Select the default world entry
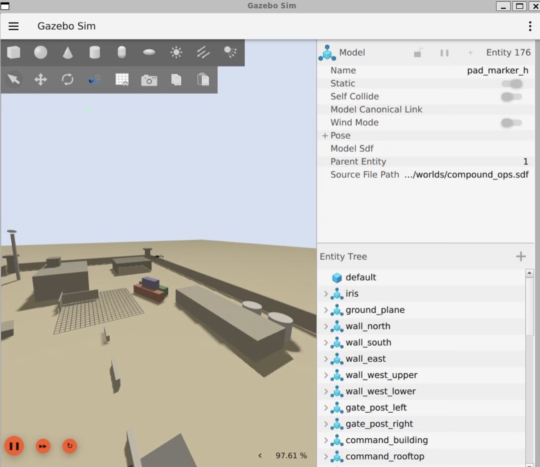Viewport: 540px width, 467px height. coord(422,277)
